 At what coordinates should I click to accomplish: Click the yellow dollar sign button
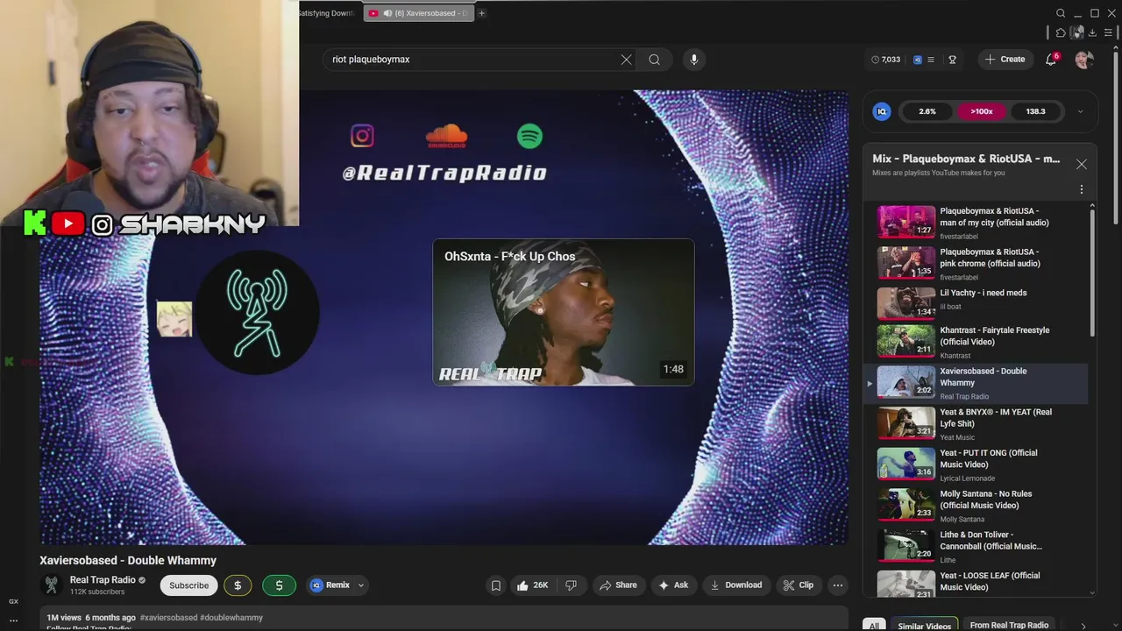pos(238,585)
